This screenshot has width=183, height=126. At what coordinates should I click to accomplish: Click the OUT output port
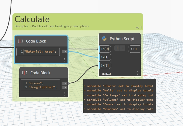click(x=134, y=49)
